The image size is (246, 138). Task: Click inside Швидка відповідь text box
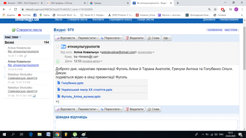point(146,125)
